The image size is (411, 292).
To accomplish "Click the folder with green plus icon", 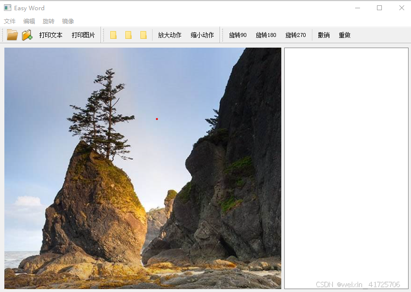I will (x=27, y=35).
